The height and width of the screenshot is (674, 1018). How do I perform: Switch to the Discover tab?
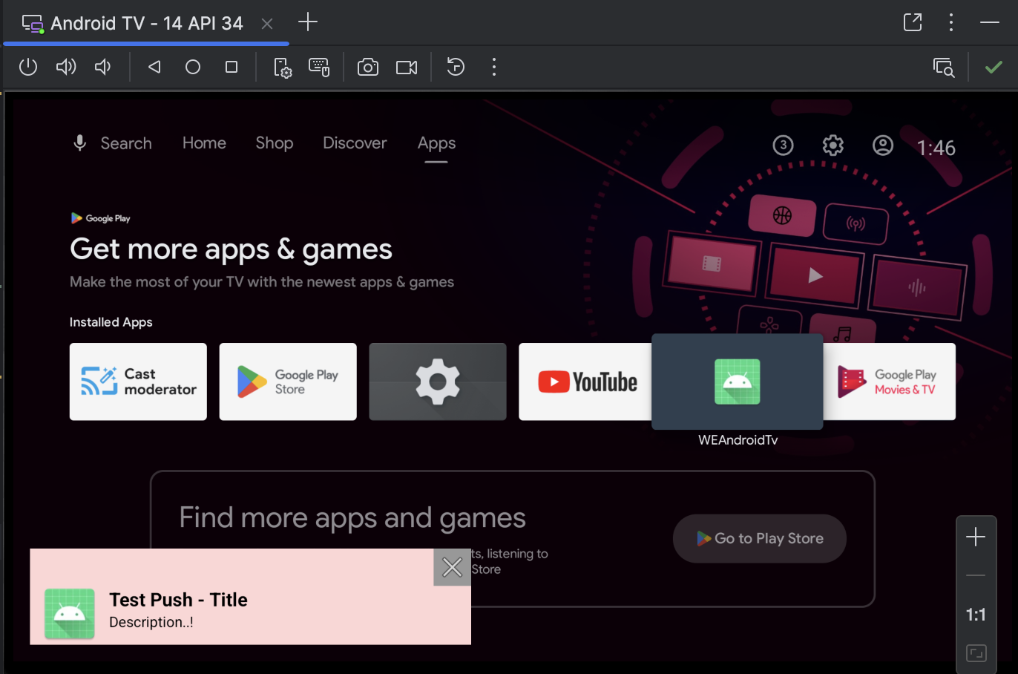click(355, 143)
